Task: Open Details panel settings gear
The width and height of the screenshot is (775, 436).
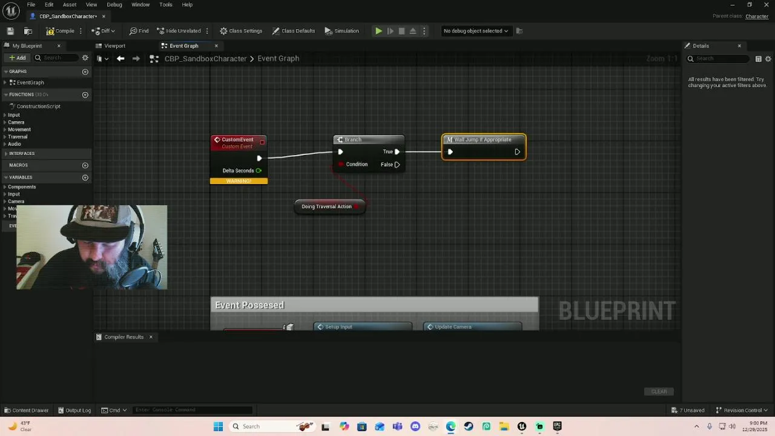Action: pyautogui.click(x=768, y=59)
